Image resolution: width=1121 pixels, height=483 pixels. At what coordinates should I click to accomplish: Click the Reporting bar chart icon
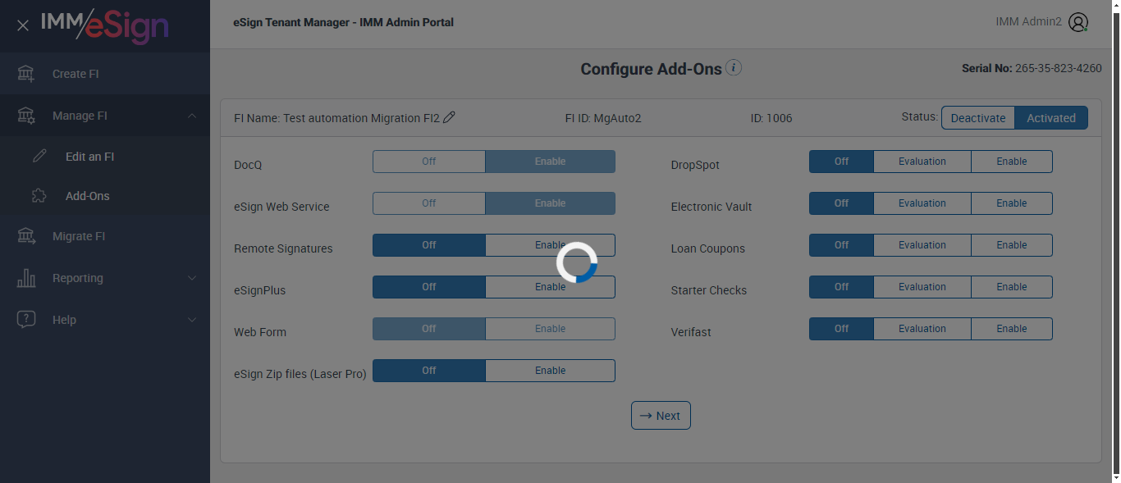(26, 278)
